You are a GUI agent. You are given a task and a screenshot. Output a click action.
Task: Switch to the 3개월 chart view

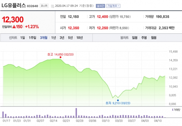44,38
